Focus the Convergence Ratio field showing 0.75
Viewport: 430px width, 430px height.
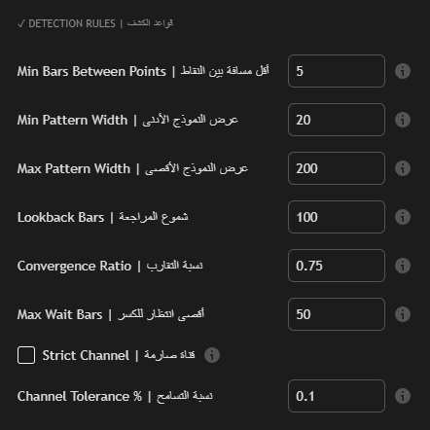point(337,266)
